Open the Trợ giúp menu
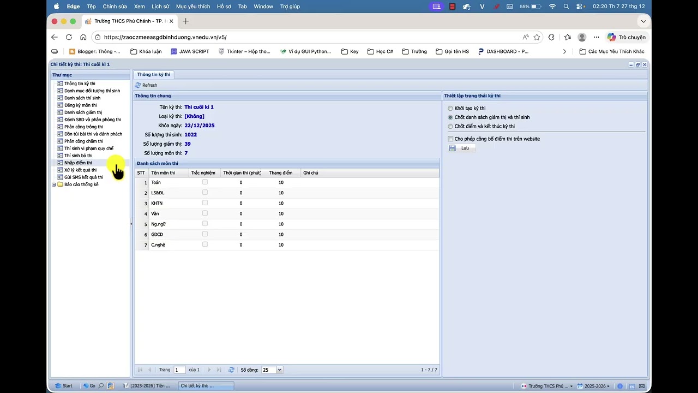The width and height of the screenshot is (698, 393). pyautogui.click(x=290, y=7)
